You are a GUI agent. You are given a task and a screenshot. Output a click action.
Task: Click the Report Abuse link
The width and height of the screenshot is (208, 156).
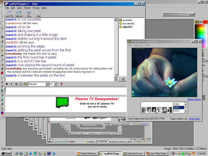point(194,99)
